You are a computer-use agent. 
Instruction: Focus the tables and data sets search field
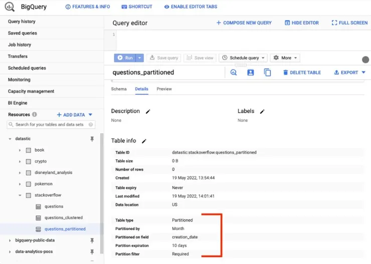pos(51,124)
